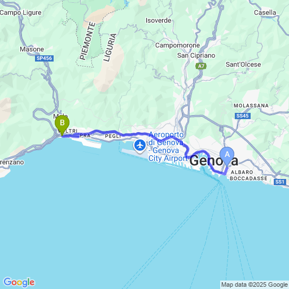289x289 pixels.
Task: Click the Map data ©2025 Google text
Action: point(254,284)
